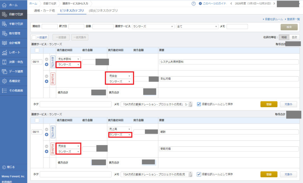This screenshot has width=303, height=183.
Task: Click the 検索 button
Action: point(289,27)
